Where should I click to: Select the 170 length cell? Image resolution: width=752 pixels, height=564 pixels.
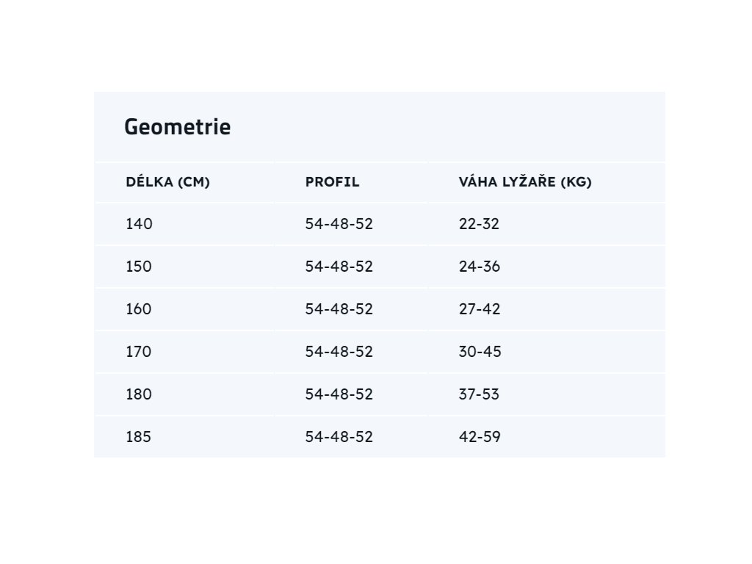pyautogui.click(x=139, y=352)
